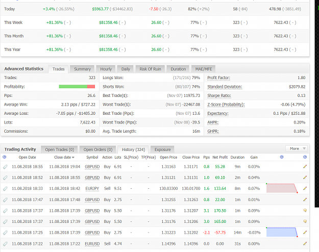
Task: Open the More dropdown in Trading Activity
Action: point(296,148)
